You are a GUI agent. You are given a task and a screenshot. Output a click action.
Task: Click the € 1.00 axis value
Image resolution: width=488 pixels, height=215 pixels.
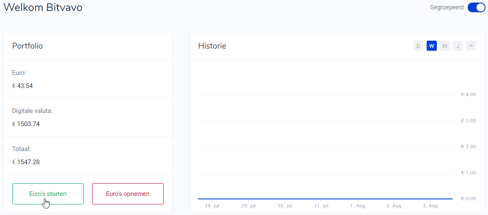(x=469, y=173)
